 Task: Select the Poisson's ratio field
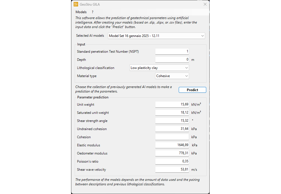pos(172,161)
